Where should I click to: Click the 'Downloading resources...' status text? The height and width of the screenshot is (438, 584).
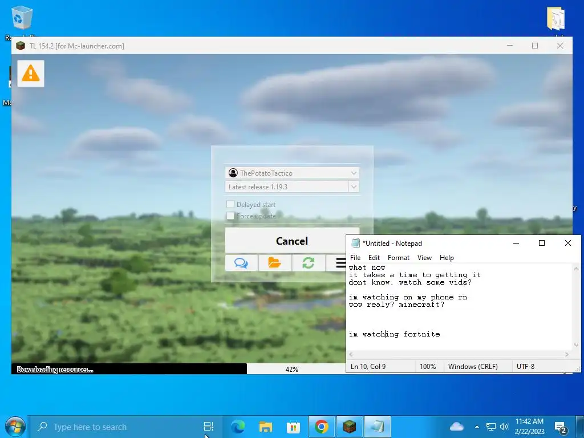[x=55, y=370]
